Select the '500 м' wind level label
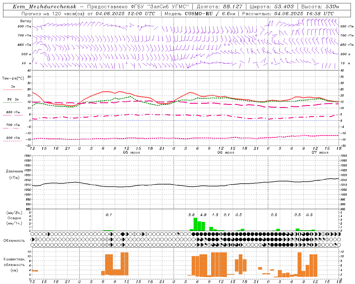Viewport: 355px width, 284px height. point(26,54)
